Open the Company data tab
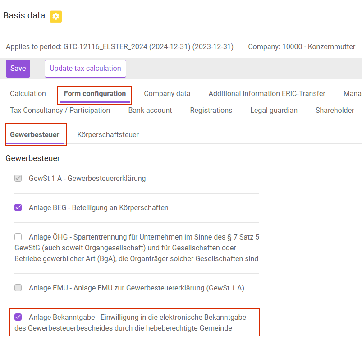The height and width of the screenshot is (341, 362). (167, 93)
